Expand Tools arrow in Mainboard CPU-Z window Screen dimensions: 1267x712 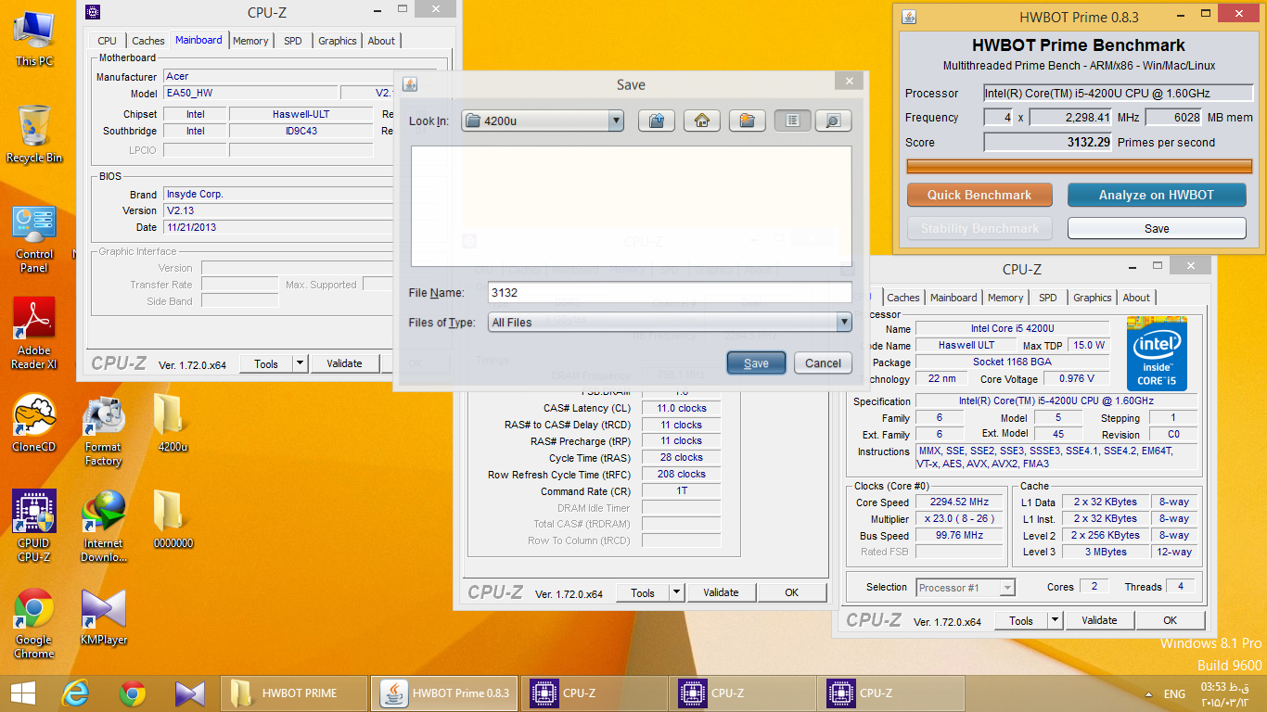[x=300, y=363]
